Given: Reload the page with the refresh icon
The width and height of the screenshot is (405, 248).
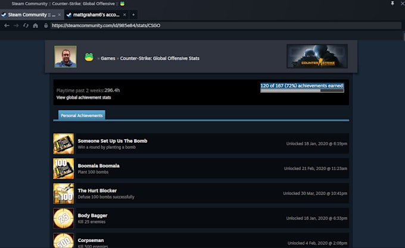Looking at the screenshot, I should (26, 26).
